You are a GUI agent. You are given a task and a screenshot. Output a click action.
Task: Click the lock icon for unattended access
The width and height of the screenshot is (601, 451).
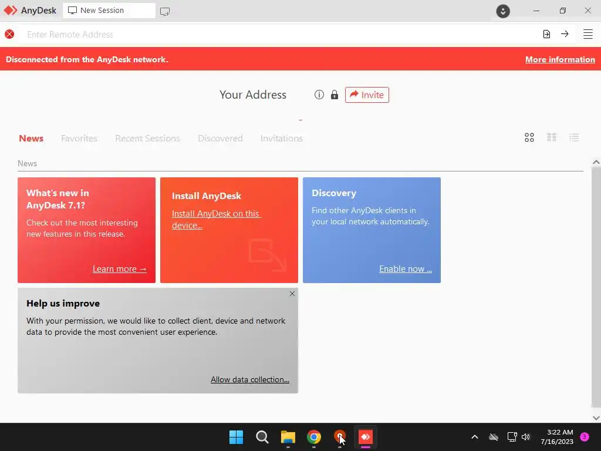coord(335,95)
